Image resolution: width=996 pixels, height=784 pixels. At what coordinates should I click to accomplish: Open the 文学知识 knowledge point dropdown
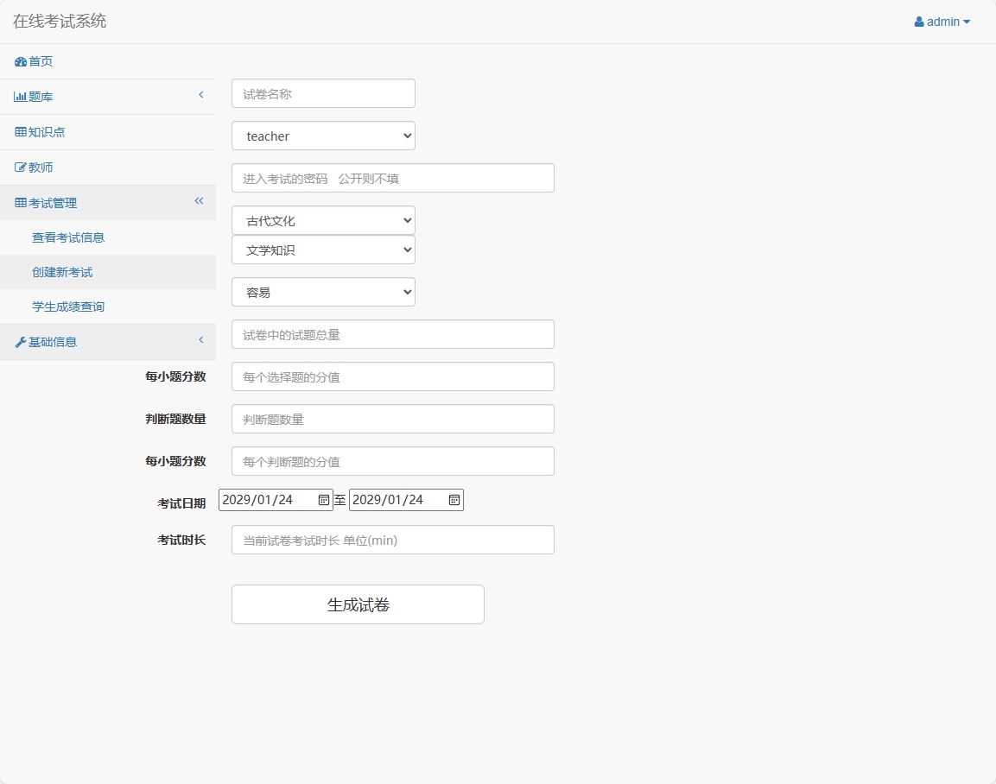point(323,250)
